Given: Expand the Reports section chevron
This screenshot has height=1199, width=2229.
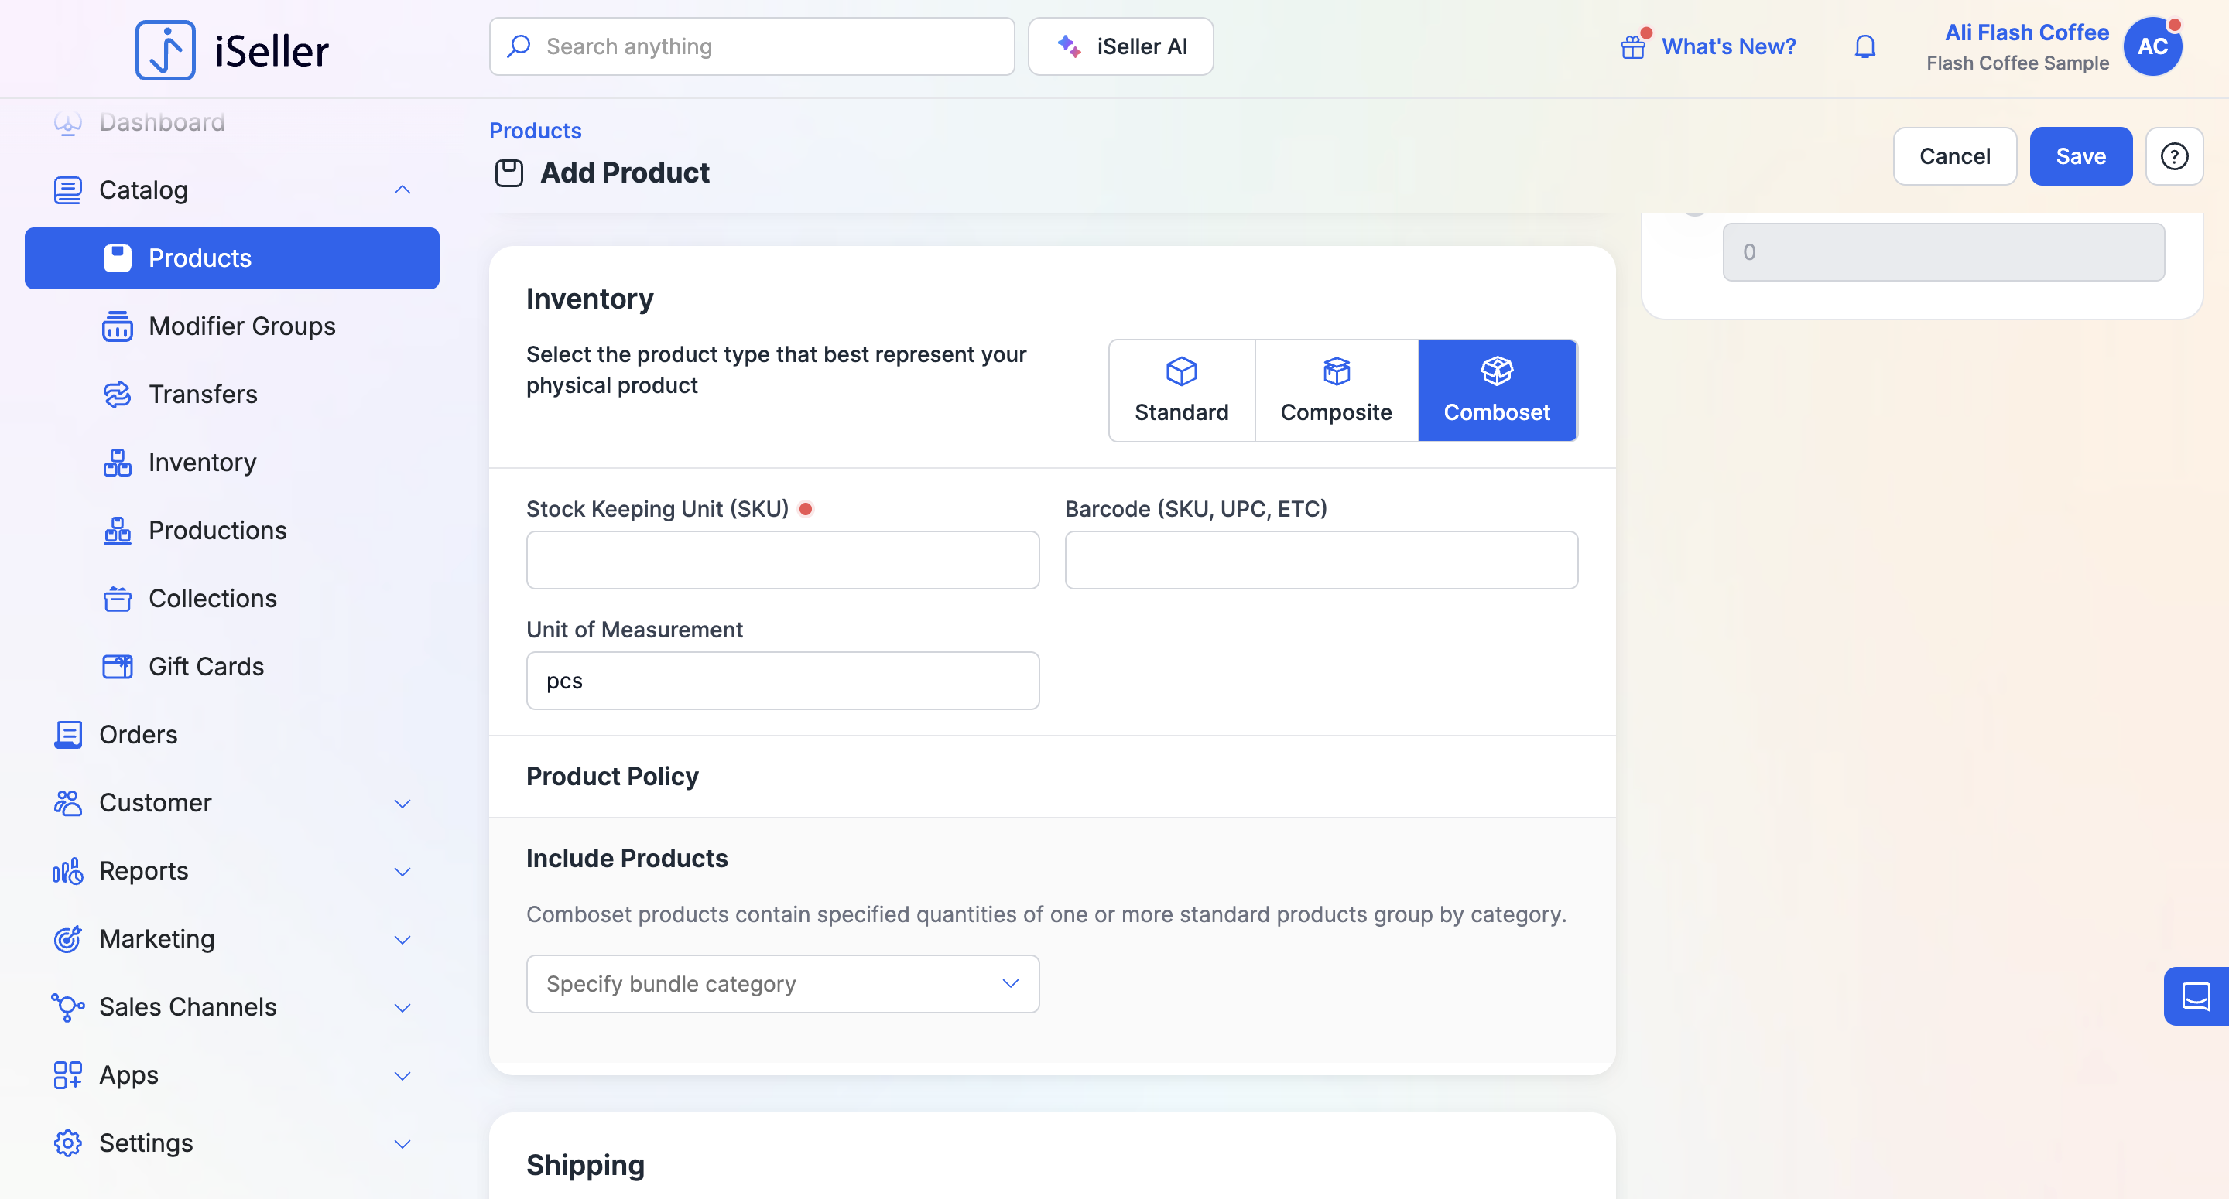Looking at the screenshot, I should [402, 872].
